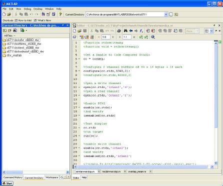The height and width of the screenshot is (186, 223).
Task: Click the MATLAB Start button
Action: point(7,183)
